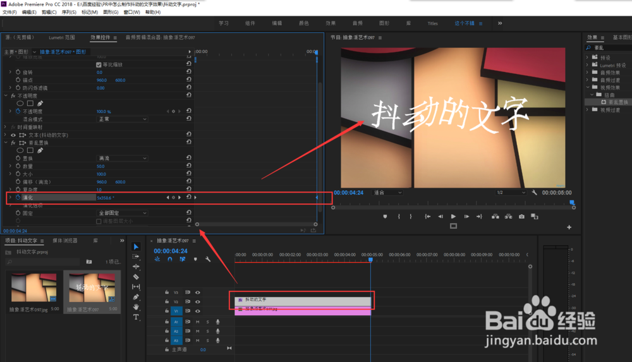Image resolution: width=632 pixels, height=362 pixels.
Task: Open 窗口(W) menu
Action: coord(132,12)
